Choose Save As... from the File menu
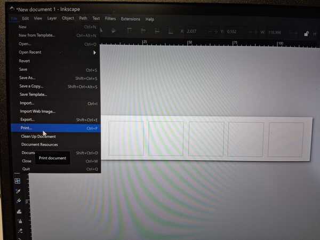The width and height of the screenshot is (320, 240). [55, 78]
